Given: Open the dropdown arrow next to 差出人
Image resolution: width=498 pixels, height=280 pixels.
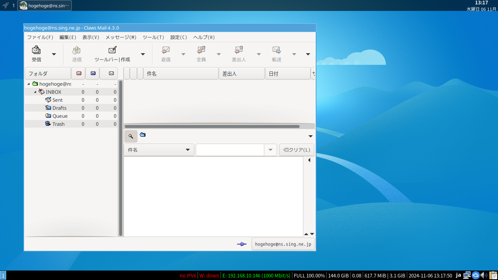Looking at the screenshot, I should 259,54.
